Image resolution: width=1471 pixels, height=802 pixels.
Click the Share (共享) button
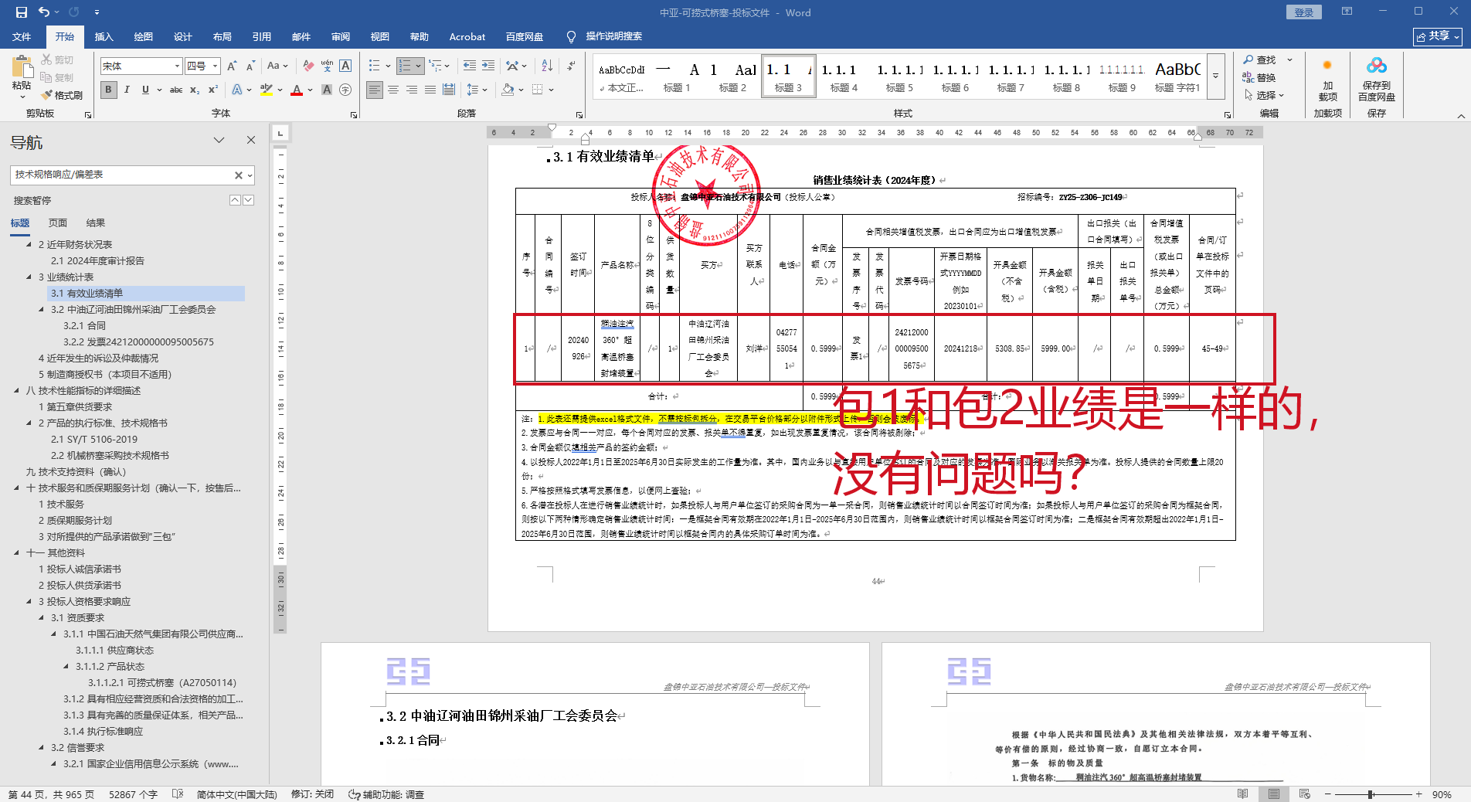click(1438, 36)
